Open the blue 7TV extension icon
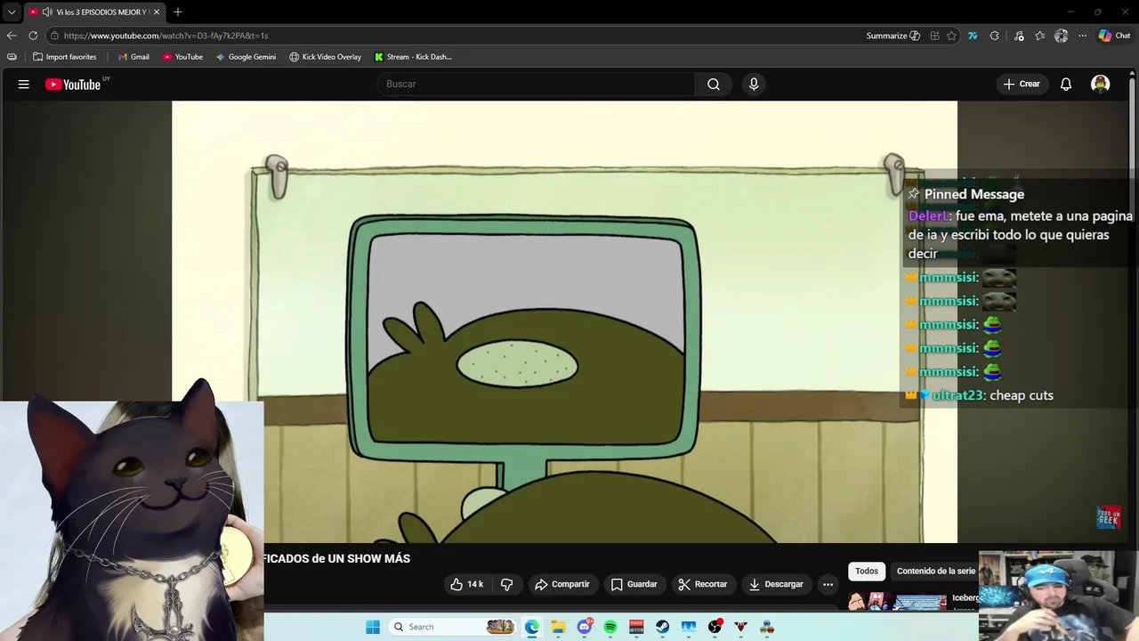 point(973,36)
